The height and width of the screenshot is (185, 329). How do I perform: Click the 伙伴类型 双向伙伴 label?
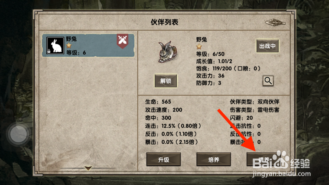click(x=255, y=102)
